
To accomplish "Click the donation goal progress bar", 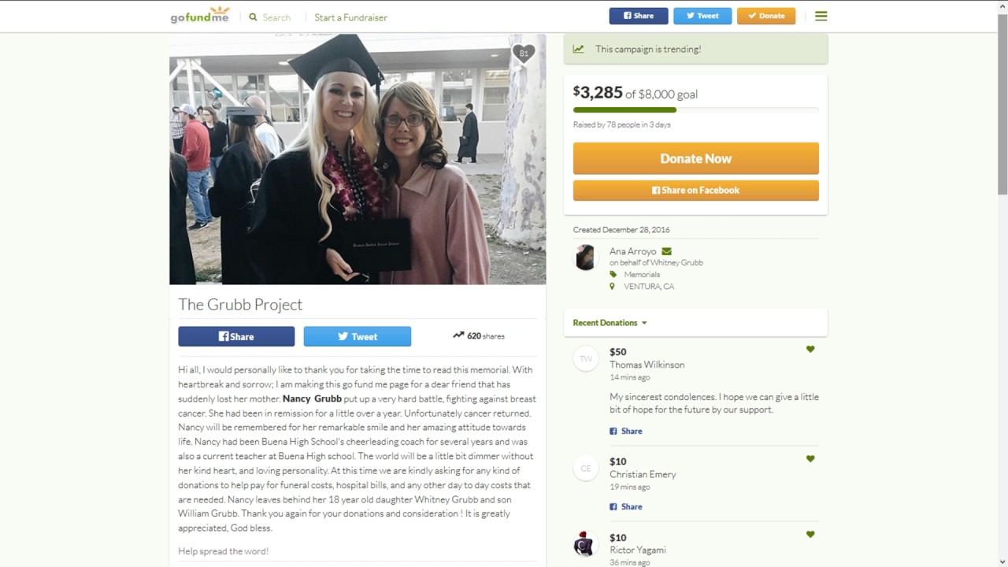I will coord(696,109).
